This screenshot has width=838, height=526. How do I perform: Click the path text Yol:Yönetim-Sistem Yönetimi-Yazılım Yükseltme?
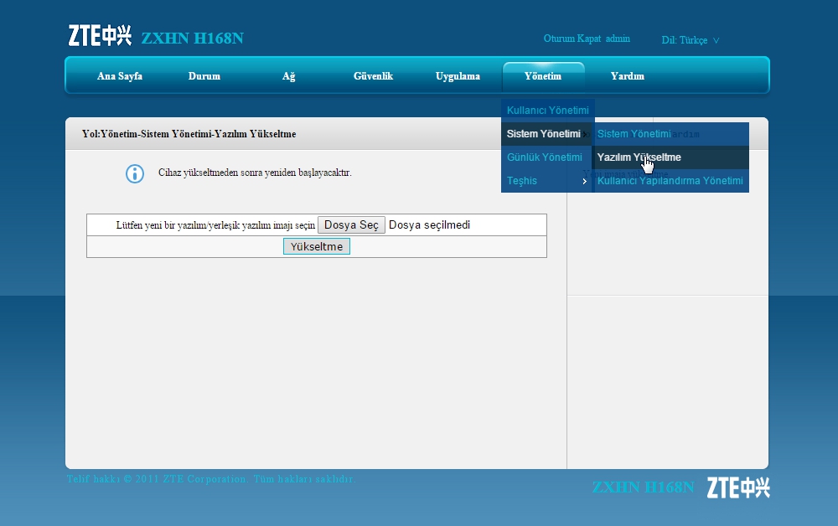coord(189,133)
